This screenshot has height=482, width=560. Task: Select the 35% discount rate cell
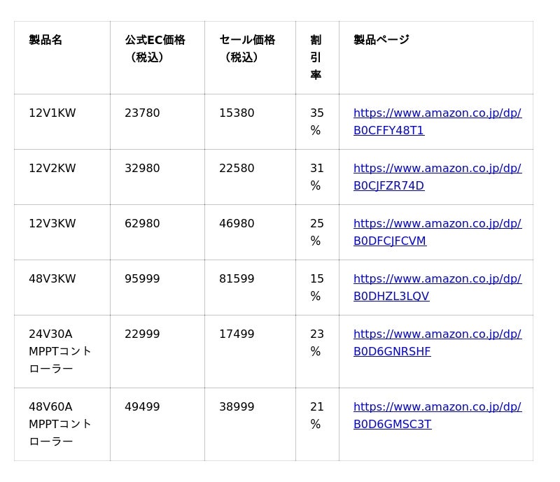point(317,122)
